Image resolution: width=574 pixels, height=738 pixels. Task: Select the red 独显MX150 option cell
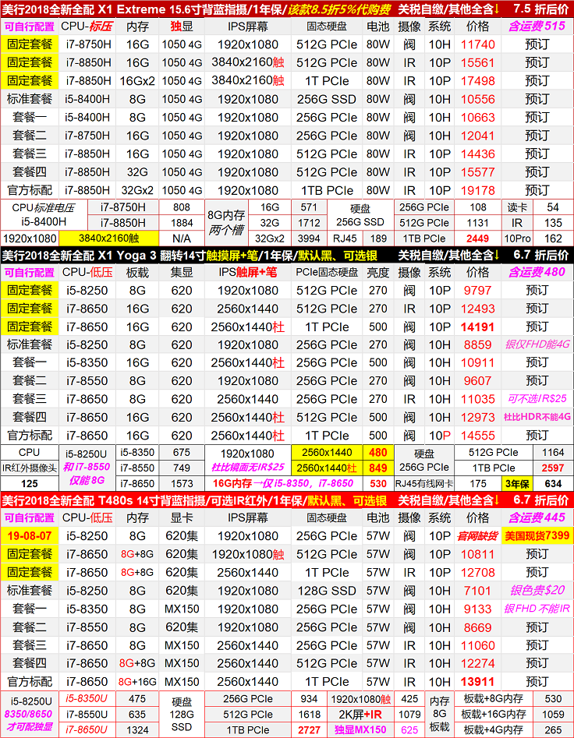pyautogui.click(x=360, y=729)
